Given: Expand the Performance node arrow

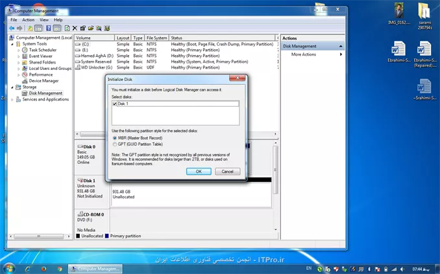Looking at the screenshot, I should tap(19, 74).
